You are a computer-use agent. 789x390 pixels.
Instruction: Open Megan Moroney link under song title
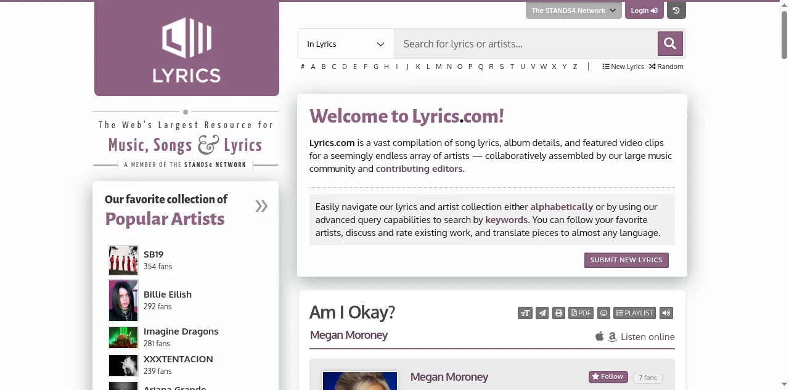[x=349, y=335]
